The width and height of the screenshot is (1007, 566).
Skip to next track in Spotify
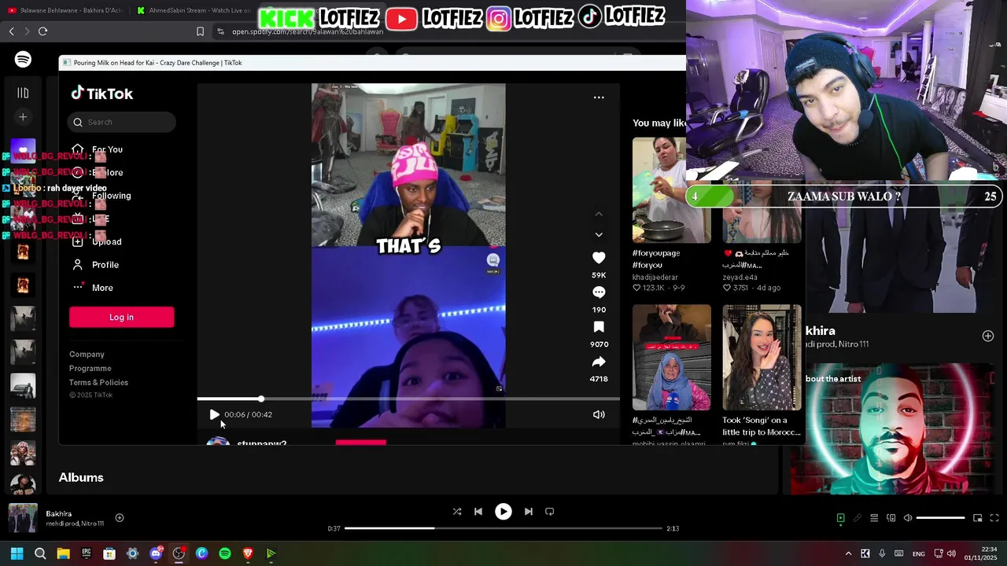[529, 512]
